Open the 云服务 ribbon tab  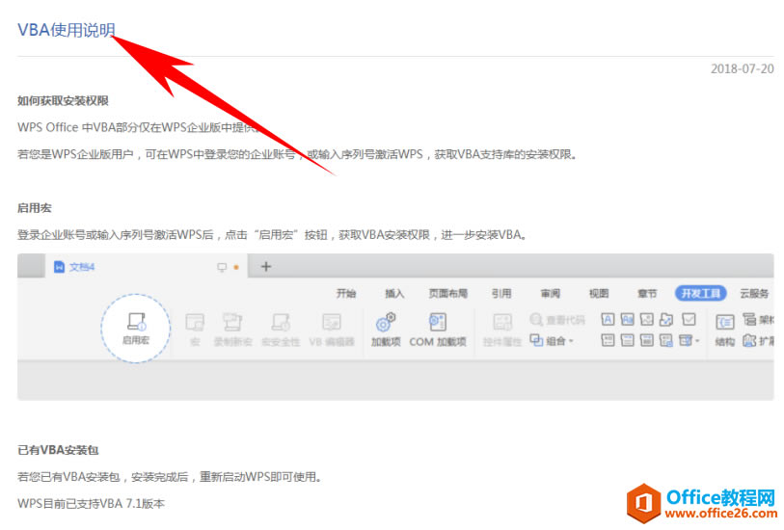pos(754,293)
